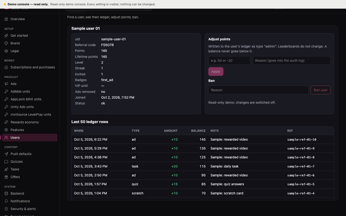
Task: Click the ironSource LevelPlay units key icon
Action: click(x=6, y=115)
